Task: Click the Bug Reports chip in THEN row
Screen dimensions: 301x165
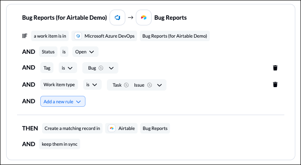Action: (155, 128)
